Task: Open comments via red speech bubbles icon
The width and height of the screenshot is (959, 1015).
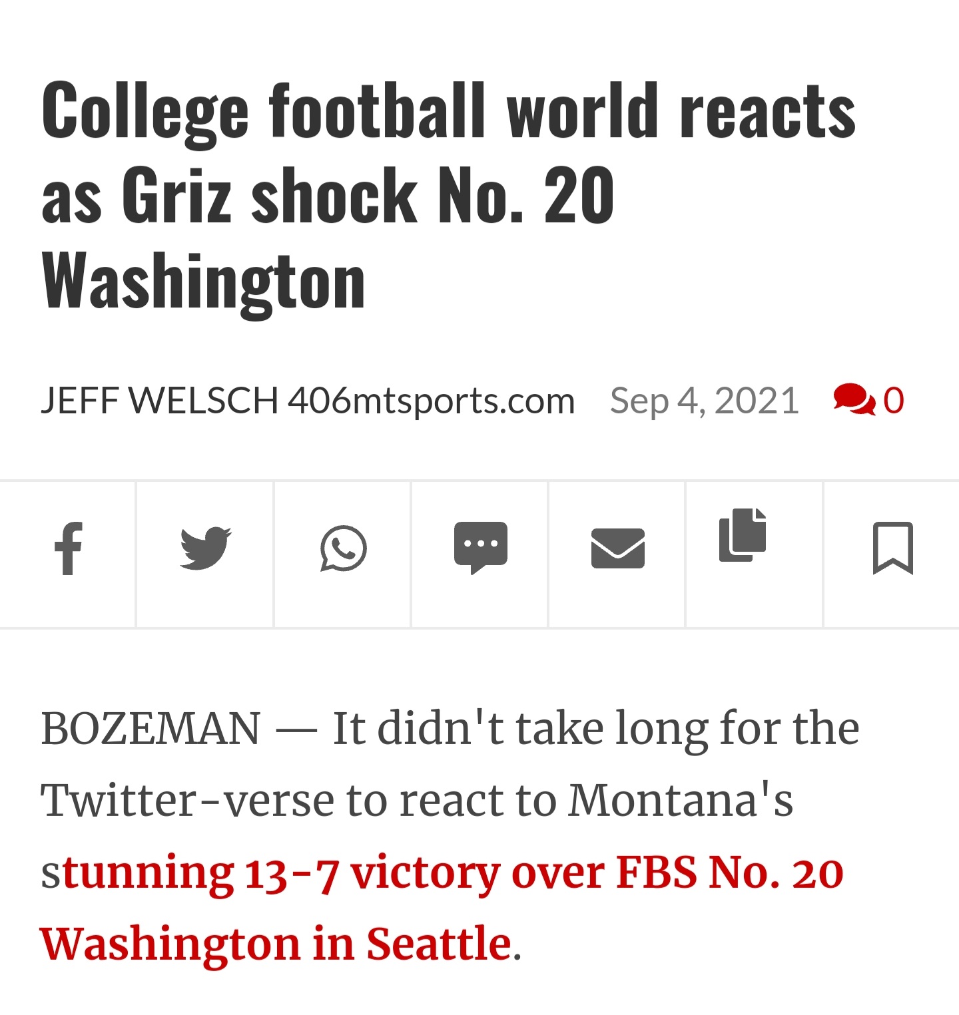Action: point(853,400)
